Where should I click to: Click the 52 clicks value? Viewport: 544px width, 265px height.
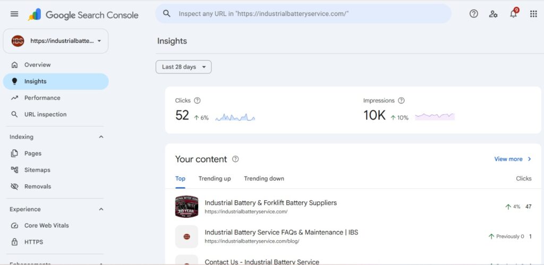[182, 115]
